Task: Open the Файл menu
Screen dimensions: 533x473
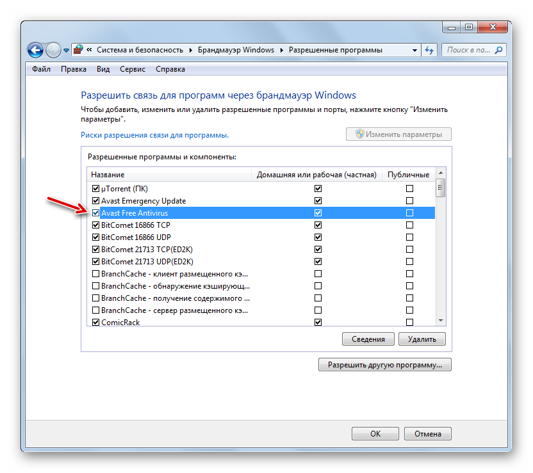Action: tap(41, 69)
